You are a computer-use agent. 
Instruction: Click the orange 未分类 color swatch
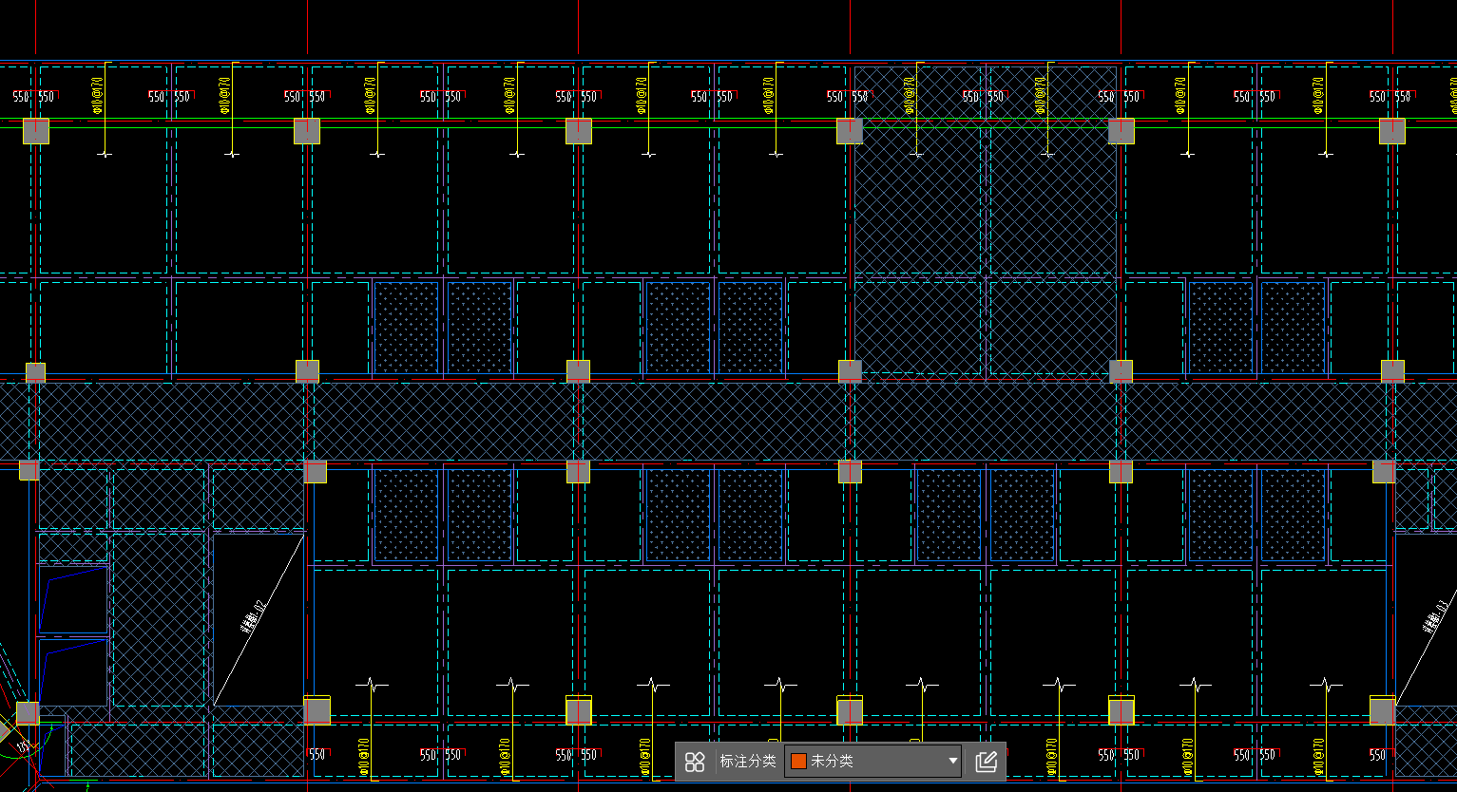[x=798, y=762]
